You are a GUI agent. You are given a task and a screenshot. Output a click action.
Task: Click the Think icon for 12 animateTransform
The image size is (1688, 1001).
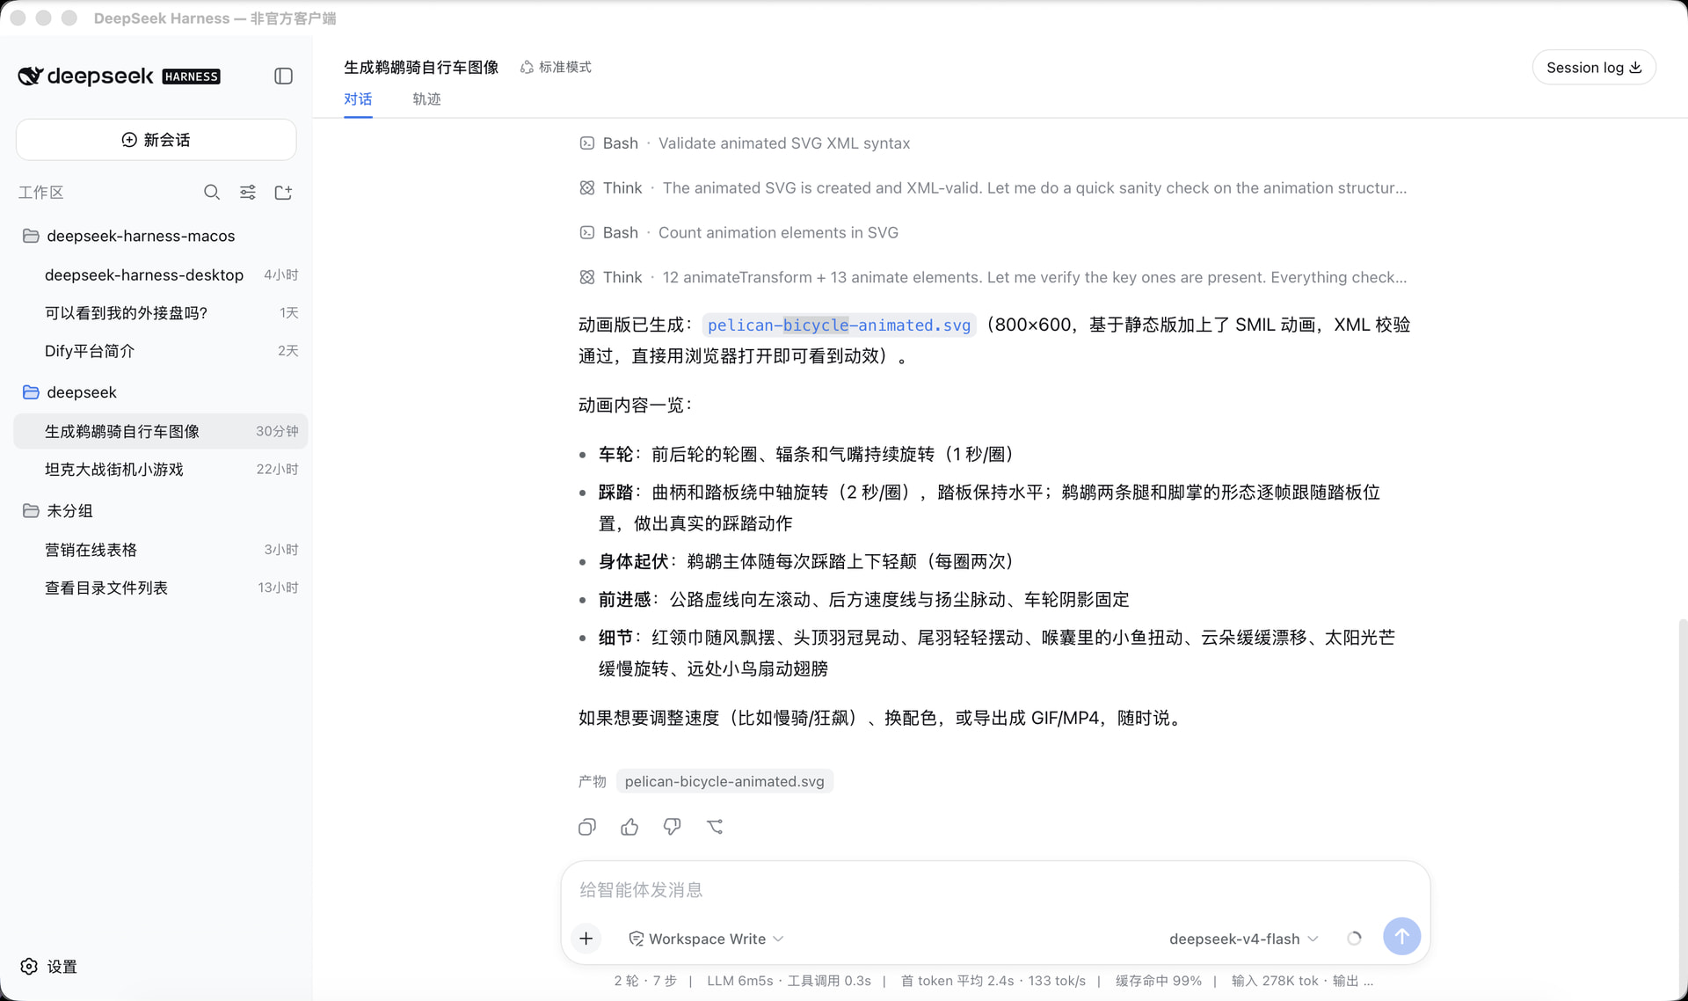[x=587, y=278]
